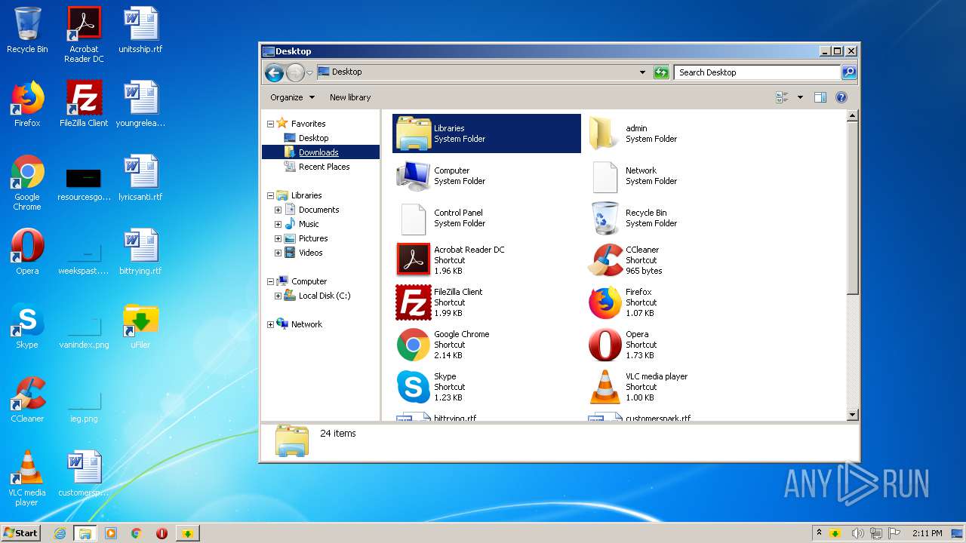Click the change view icon

[782, 97]
